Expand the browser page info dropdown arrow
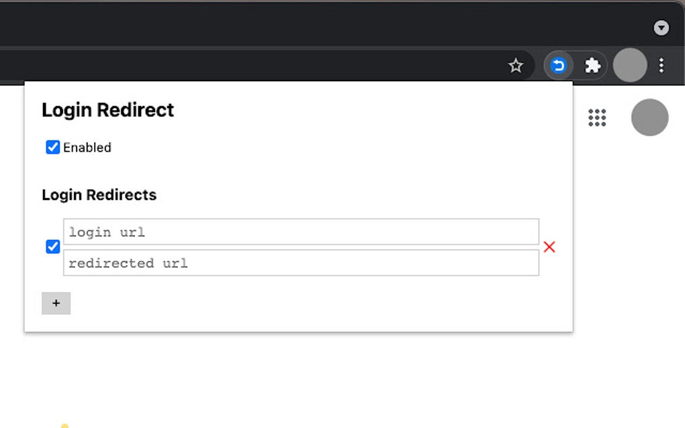The height and width of the screenshot is (428, 685). click(661, 28)
